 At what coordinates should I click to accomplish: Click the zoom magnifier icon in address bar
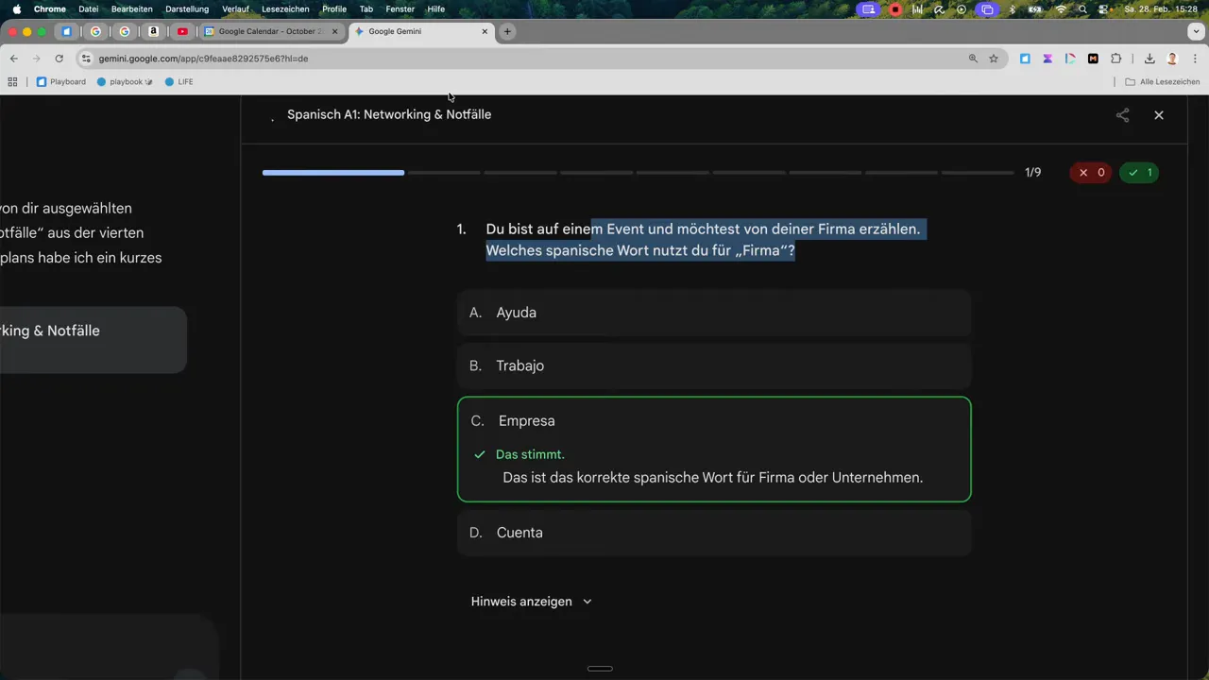pyautogui.click(x=973, y=59)
